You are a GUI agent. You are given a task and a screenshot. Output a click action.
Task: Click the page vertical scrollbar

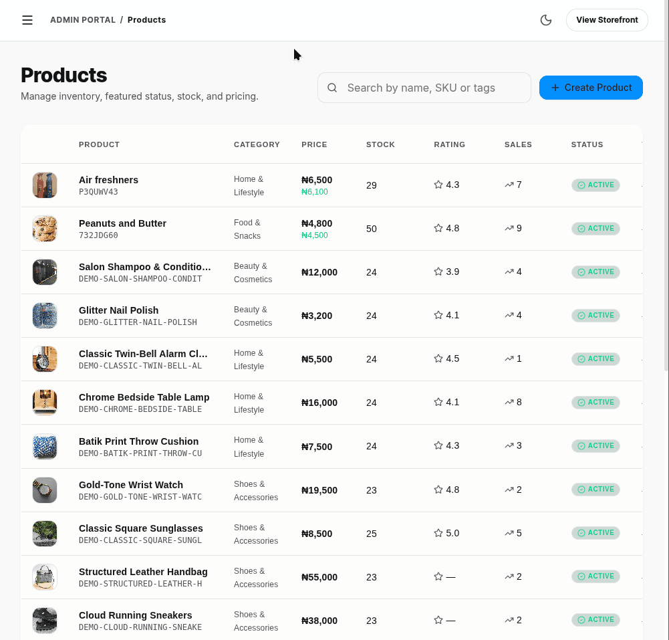pyautogui.click(x=666, y=186)
